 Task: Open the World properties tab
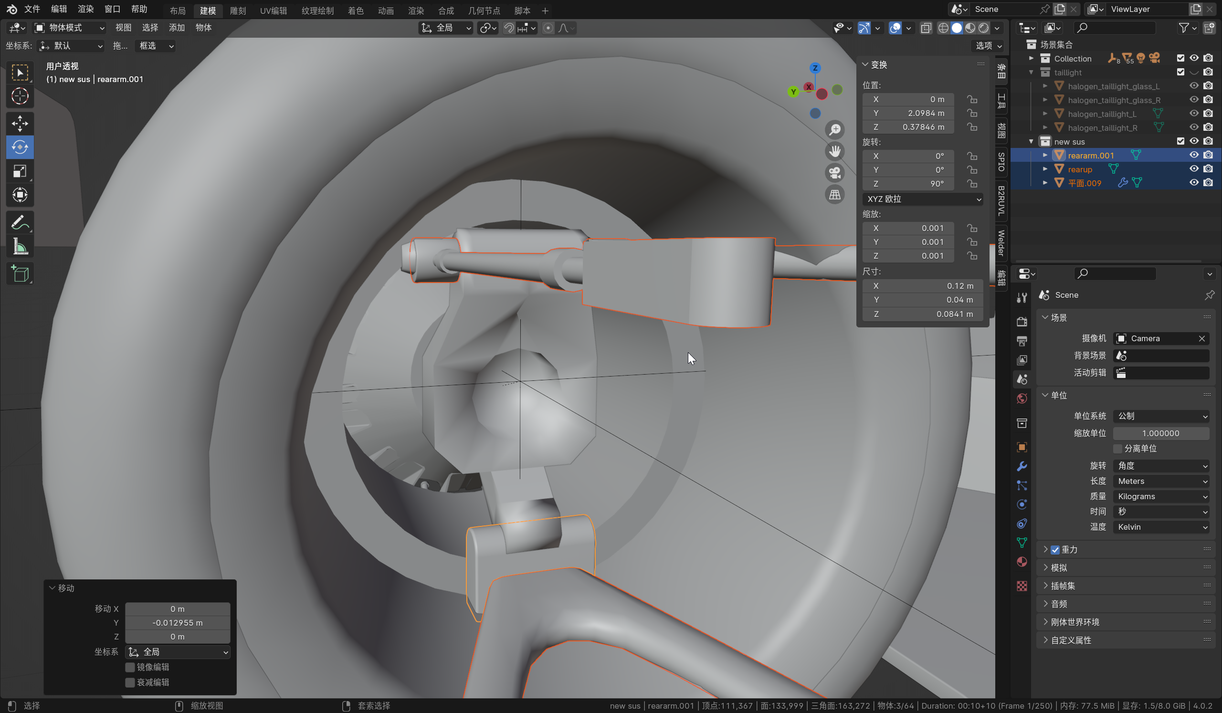[x=1021, y=398]
